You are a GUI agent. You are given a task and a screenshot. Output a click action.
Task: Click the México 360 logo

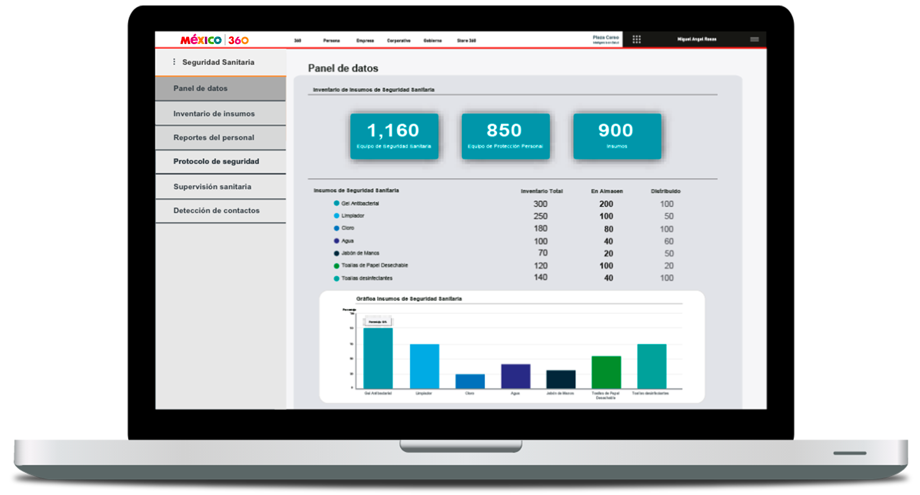pyautogui.click(x=214, y=40)
